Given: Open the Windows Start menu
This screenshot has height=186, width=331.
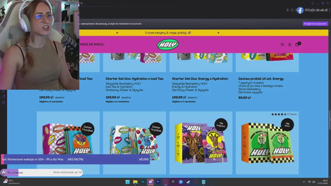Looking at the screenshot, I should click(127, 182).
